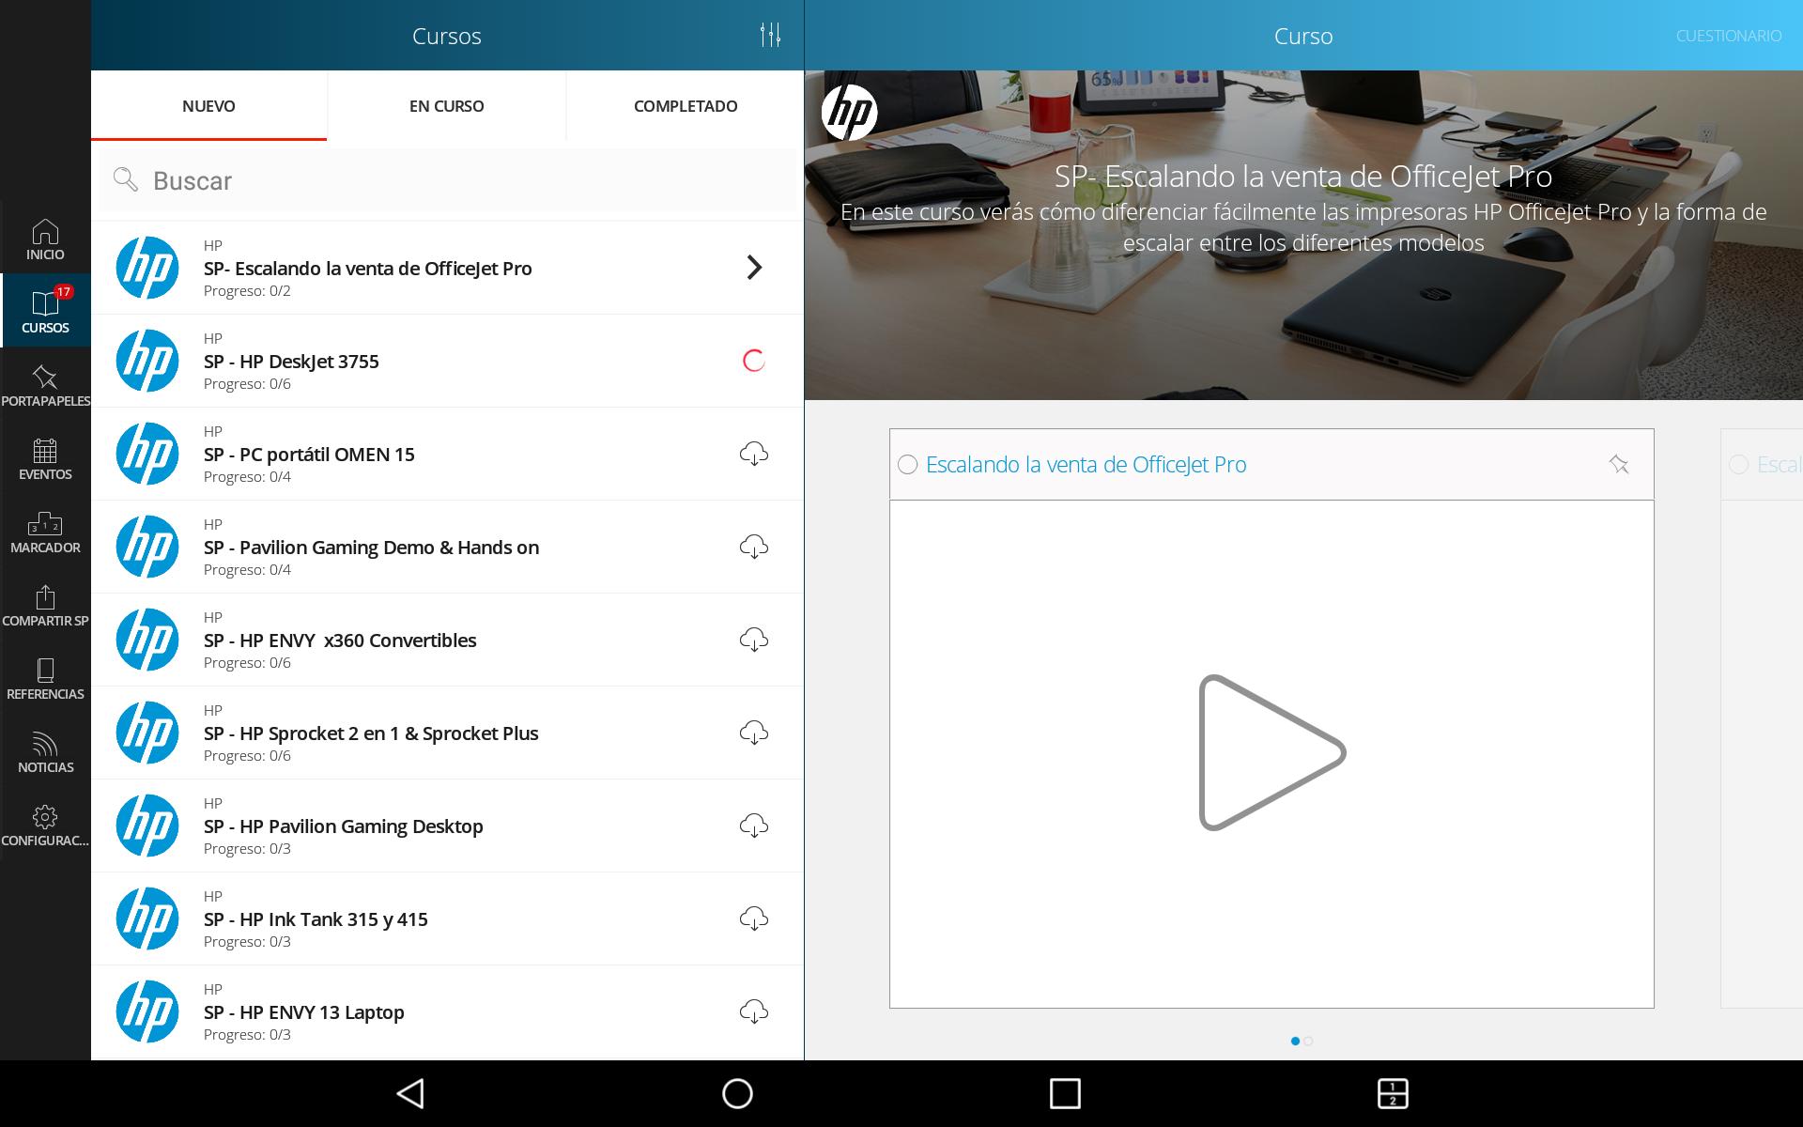Image resolution: width=1803 pixels, height=1127 pixels.
Task: Select SP- Escalando la venta de OfficeJet Pro row
Action: (447, 268)
